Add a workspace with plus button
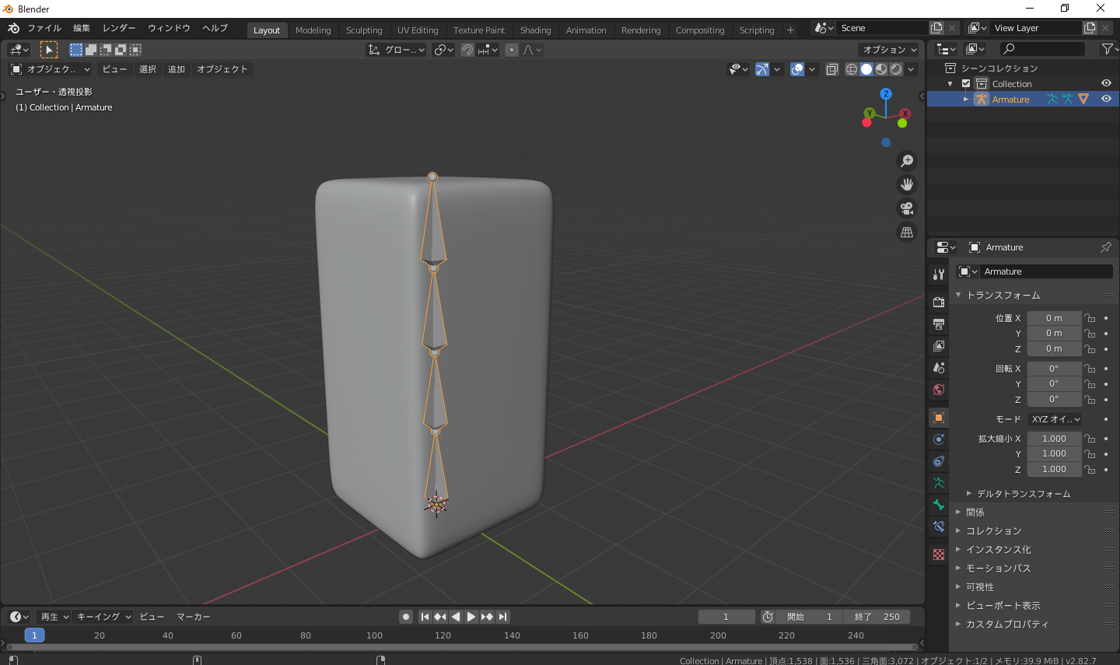Image resolution: width=1120 pixels, height=665 pixels. (790, 30)
